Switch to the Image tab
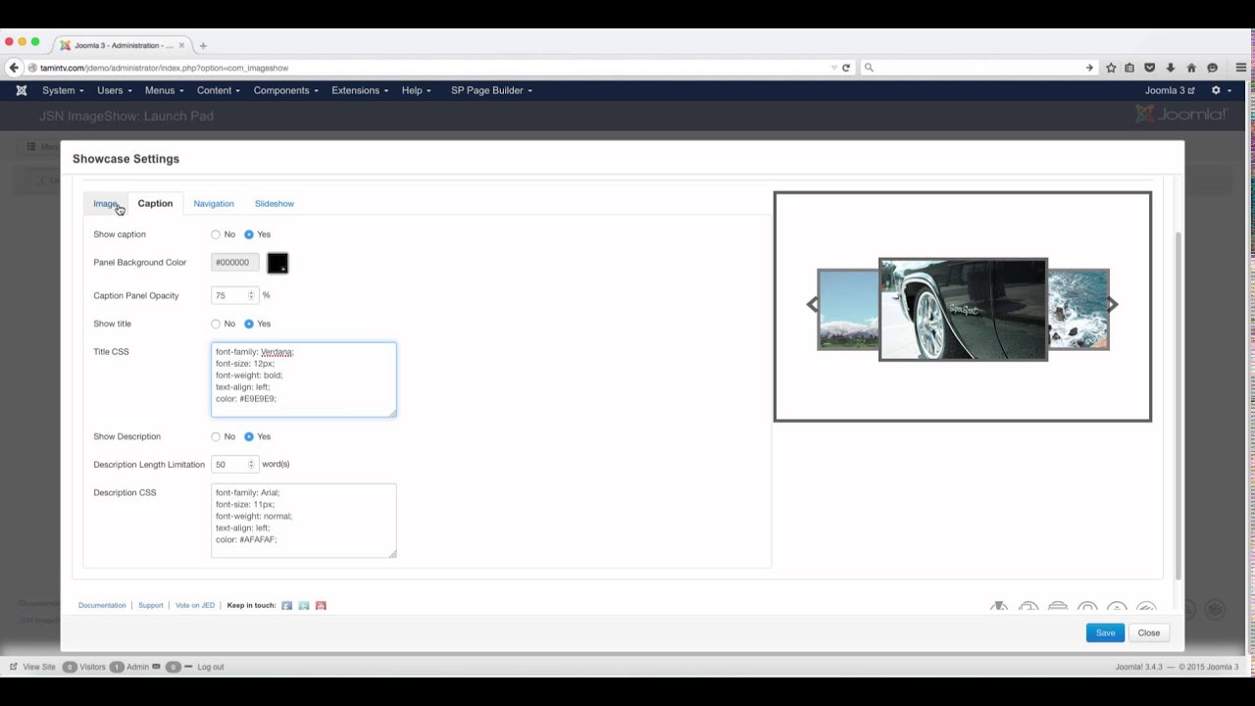1255x706 pixels. [x=105, y=204]
